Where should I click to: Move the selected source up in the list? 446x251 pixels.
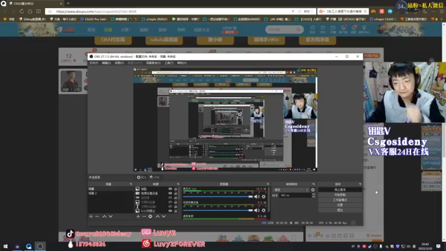pyautogui.click(x=158, y=216)
